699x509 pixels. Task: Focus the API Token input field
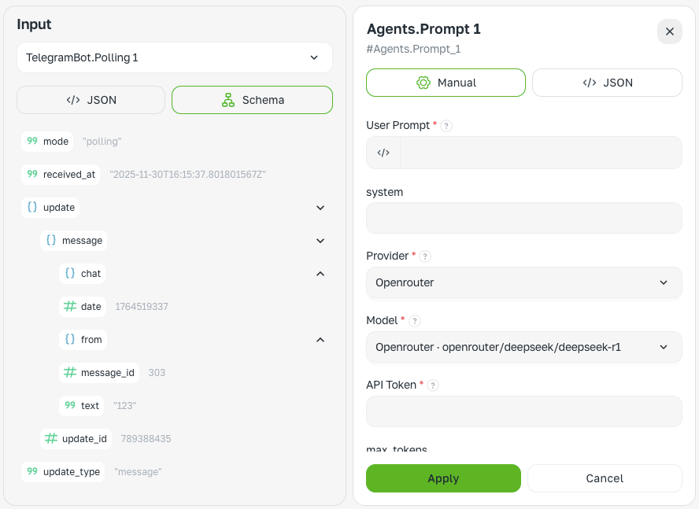click(523, 411)
